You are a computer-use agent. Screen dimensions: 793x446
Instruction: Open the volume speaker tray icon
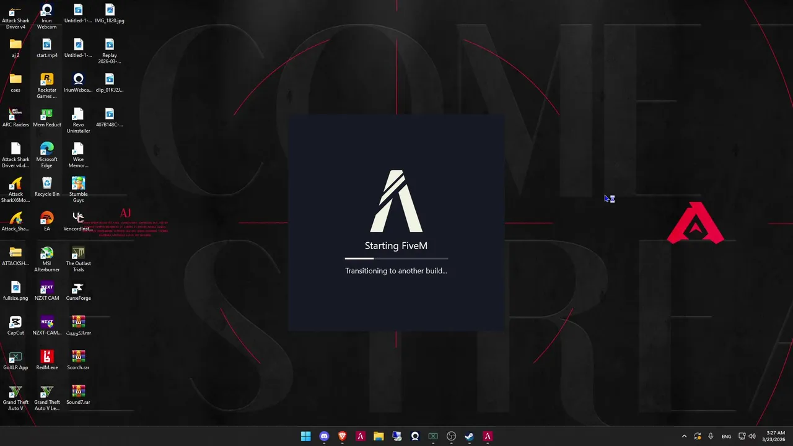752,436
